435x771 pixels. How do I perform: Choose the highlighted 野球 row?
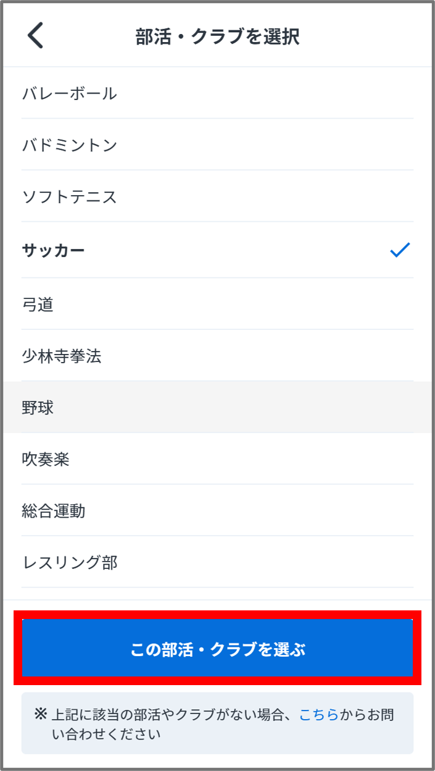(38, 408)
